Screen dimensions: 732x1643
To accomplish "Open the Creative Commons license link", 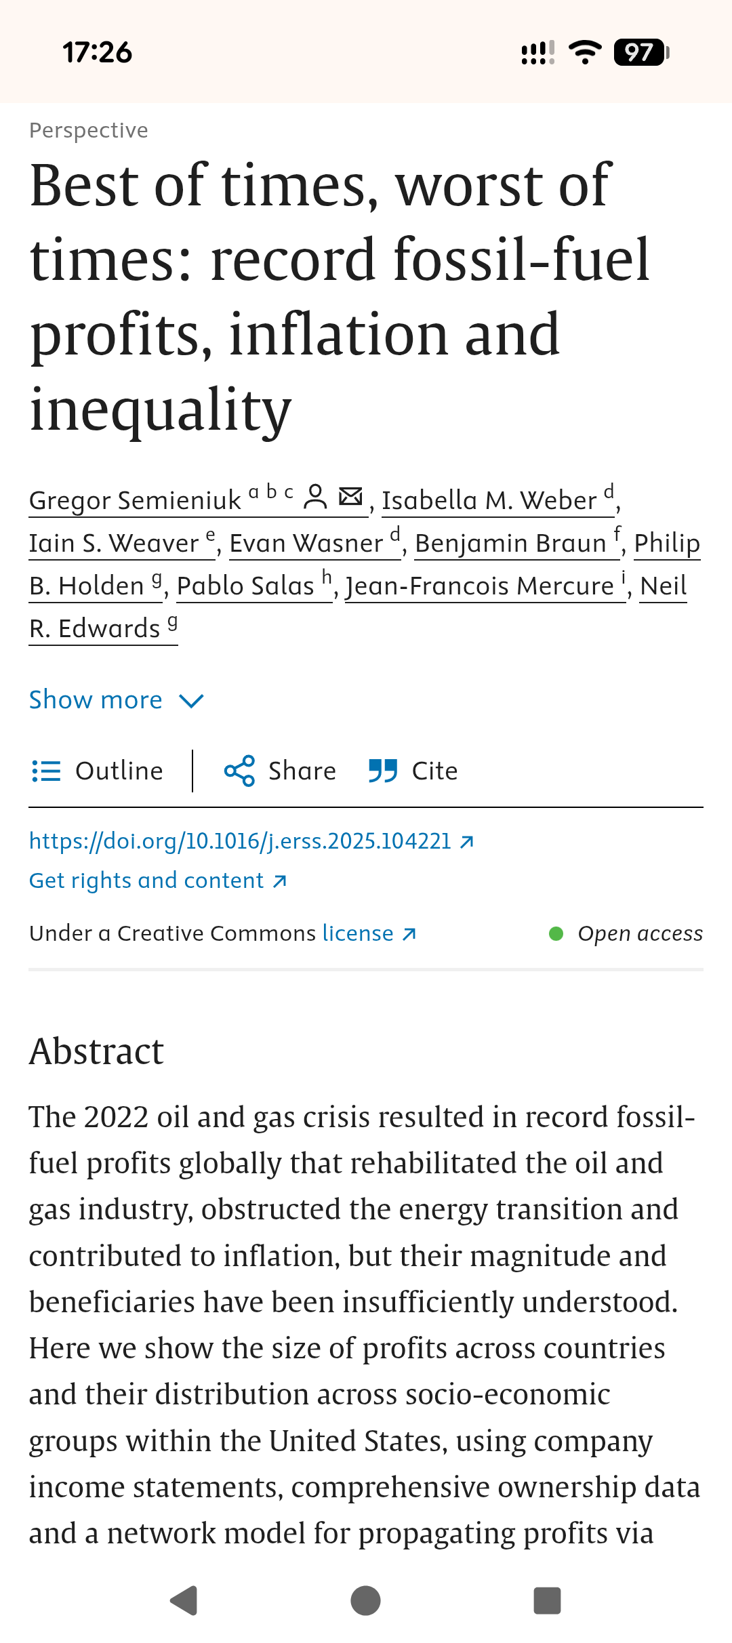I will click(x=369, y=933).
